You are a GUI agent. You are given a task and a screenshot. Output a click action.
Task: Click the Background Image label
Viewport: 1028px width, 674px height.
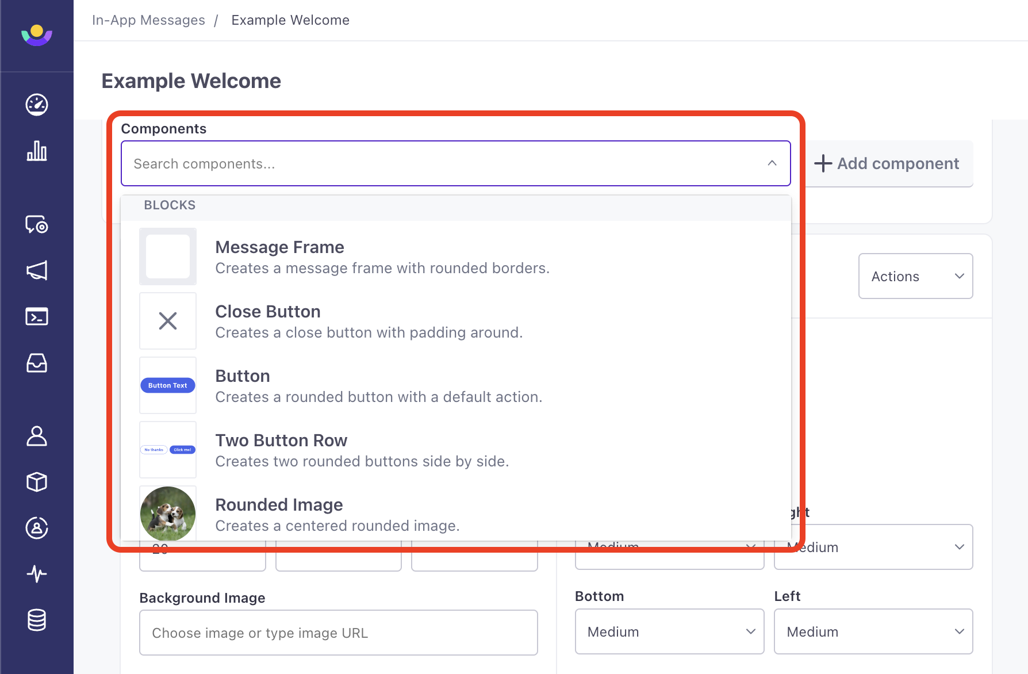tap(202, 598)
